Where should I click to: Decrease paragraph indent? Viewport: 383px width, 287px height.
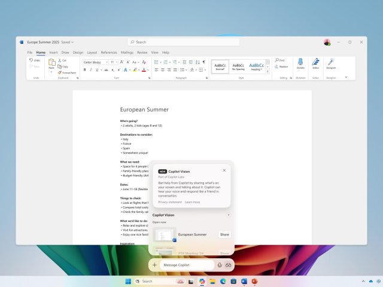(184, 62)
